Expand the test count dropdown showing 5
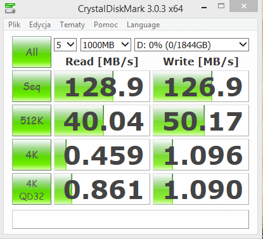Screen dimensions: 263x239 click(65, 45)
